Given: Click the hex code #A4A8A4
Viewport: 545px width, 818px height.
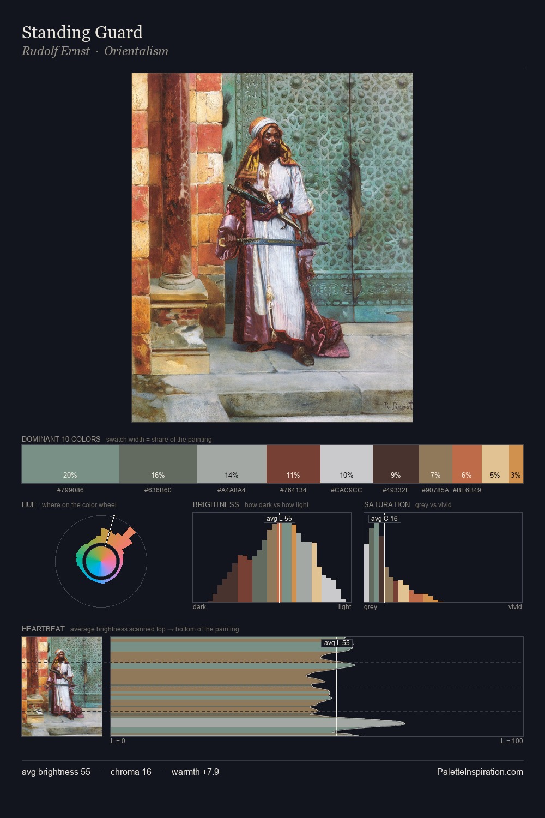Looking at the screenshot, I should (232, 490).
